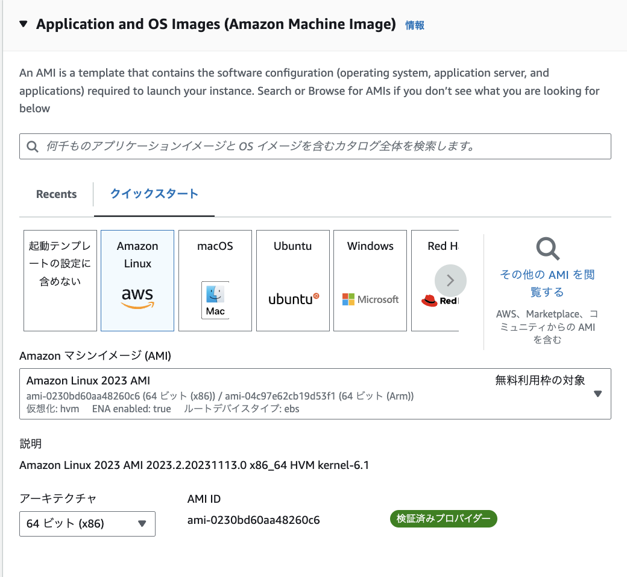
Task: Click the AMI ID label
Action: pos(204,499)
